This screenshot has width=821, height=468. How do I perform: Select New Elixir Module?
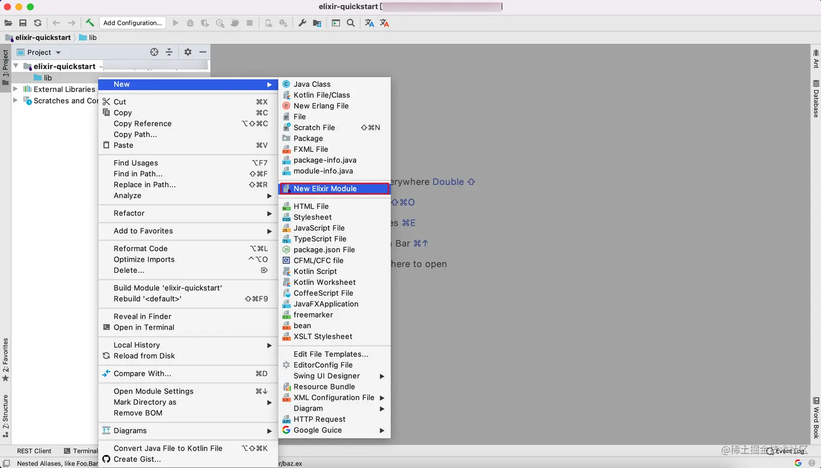[x=334, y=189]
